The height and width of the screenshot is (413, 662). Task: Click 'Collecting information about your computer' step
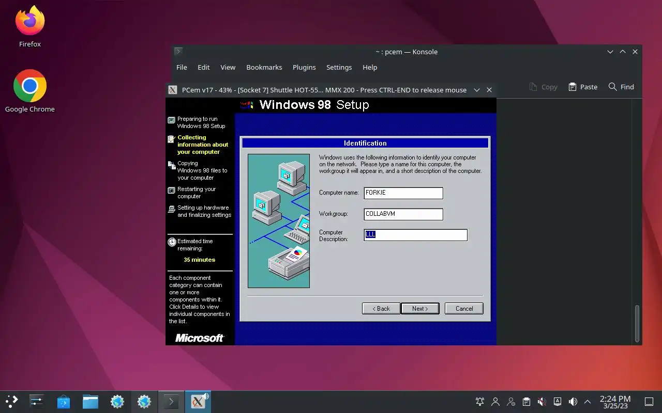[203, 145]
